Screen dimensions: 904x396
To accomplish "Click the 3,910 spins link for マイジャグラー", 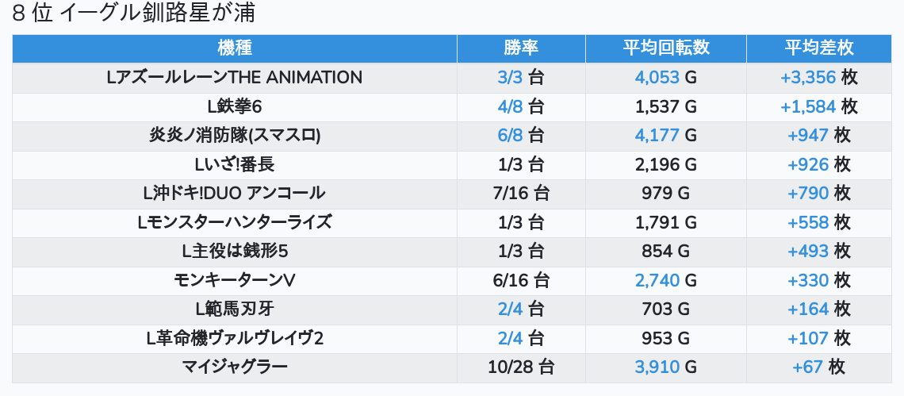I will 657,367.
